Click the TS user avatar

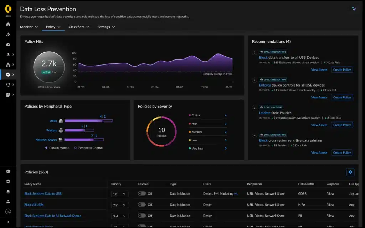point(8,212)
